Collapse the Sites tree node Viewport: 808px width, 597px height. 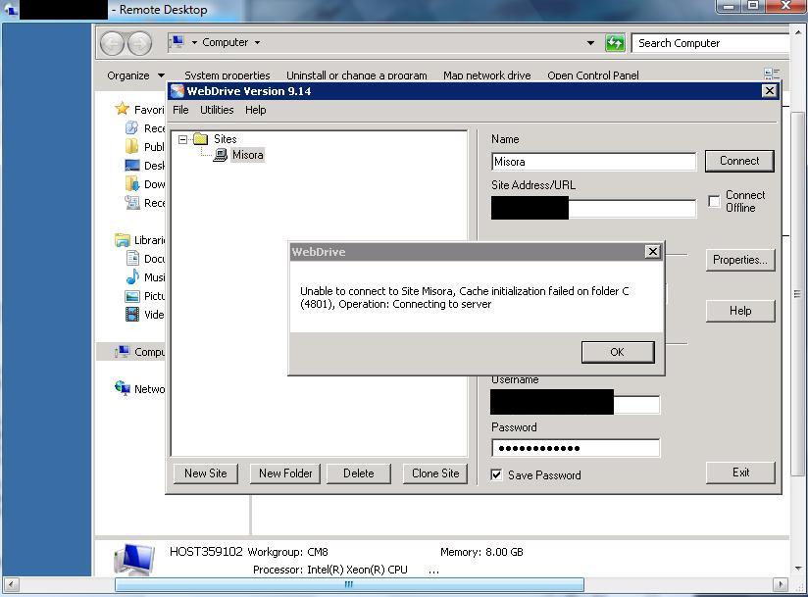(182, 139)
